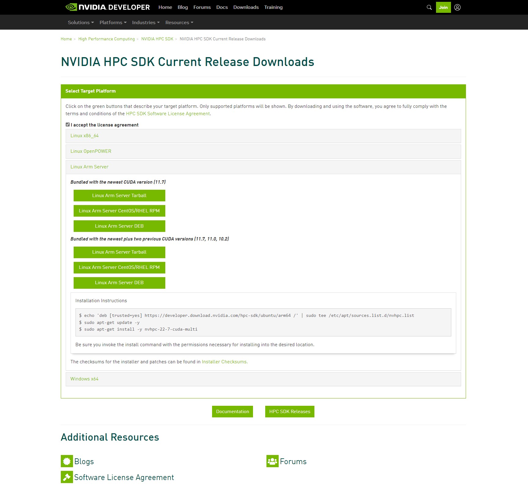Download CentOS/RHEL RPM for CUDA 11.7 only

119,211
